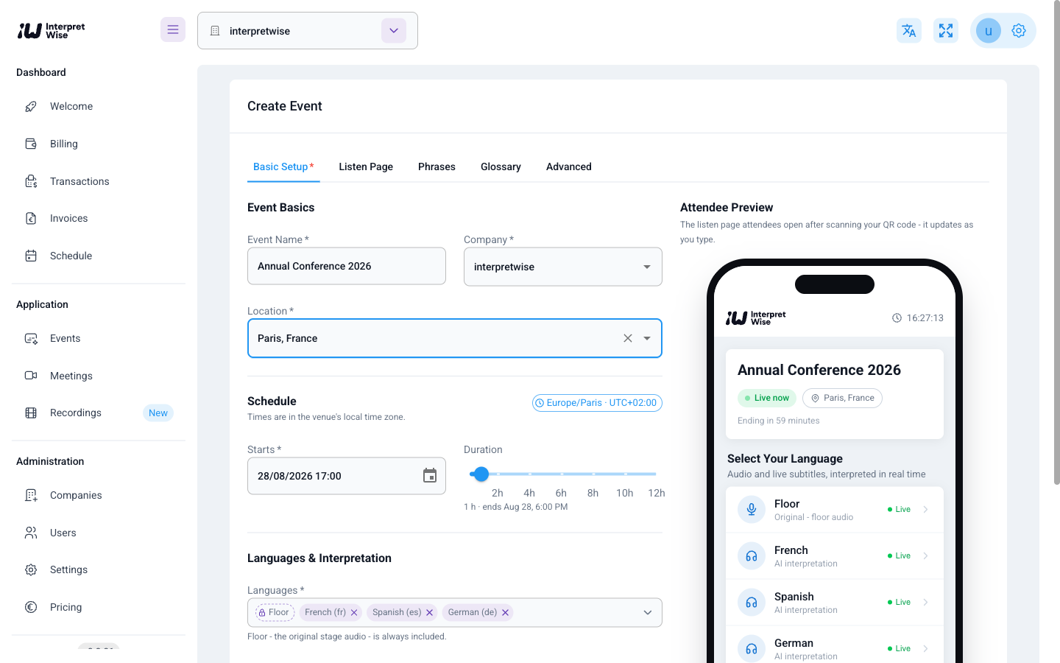Open Welcome in the sidebar
Viewport: 1060px width, 663px height.
coord(99,106)
